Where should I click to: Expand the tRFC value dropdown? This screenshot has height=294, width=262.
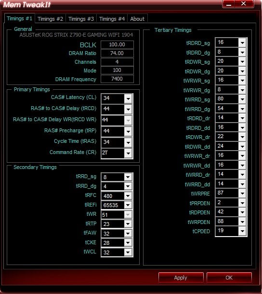pyautogui.click(x=128, y=196)
